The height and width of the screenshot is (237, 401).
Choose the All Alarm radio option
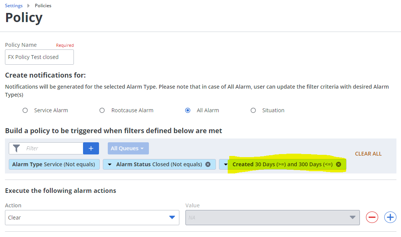click(x=187, y=110)
